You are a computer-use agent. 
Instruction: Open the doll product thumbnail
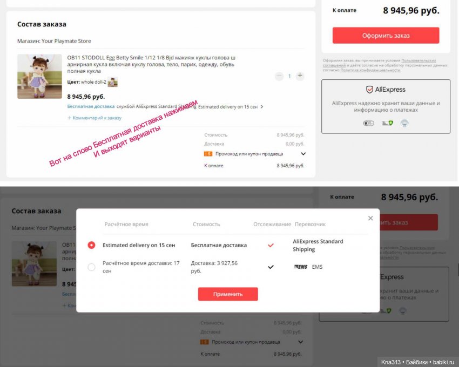tap(39, 77)
